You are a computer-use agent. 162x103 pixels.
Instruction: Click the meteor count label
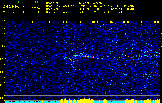(x=37, y=8)
